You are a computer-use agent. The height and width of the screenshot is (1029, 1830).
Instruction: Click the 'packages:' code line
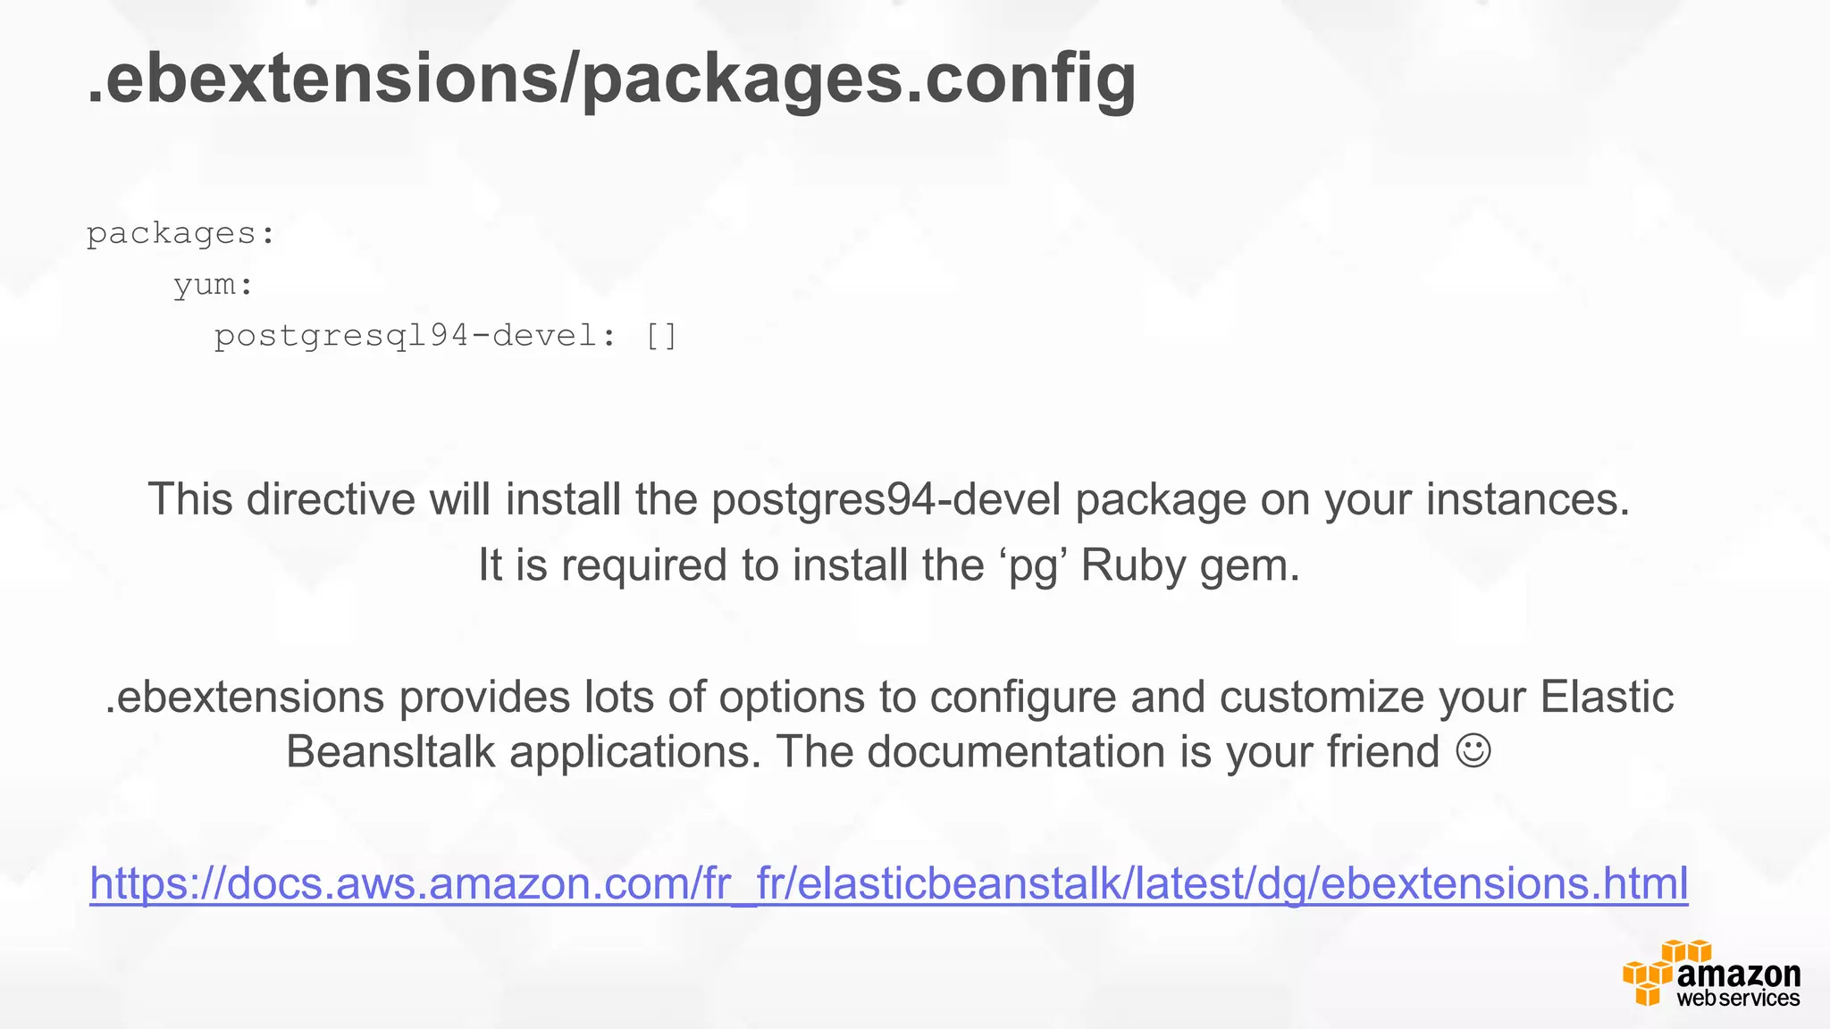pyautogui.click(x=180, y=234)
